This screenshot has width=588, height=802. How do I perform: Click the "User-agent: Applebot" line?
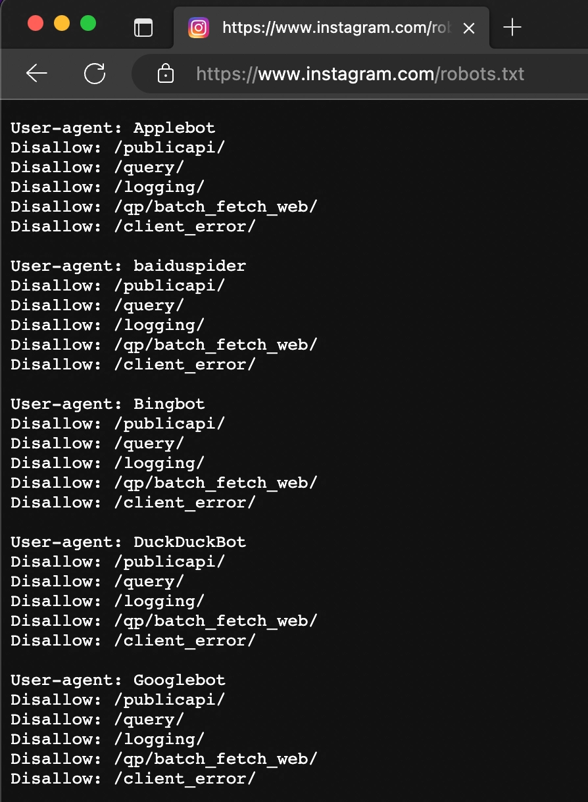pos(112,128)
